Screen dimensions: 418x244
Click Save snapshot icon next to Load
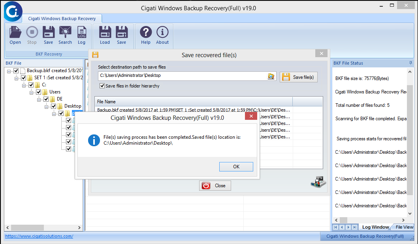pyautogui.click(x=122, y=35)
